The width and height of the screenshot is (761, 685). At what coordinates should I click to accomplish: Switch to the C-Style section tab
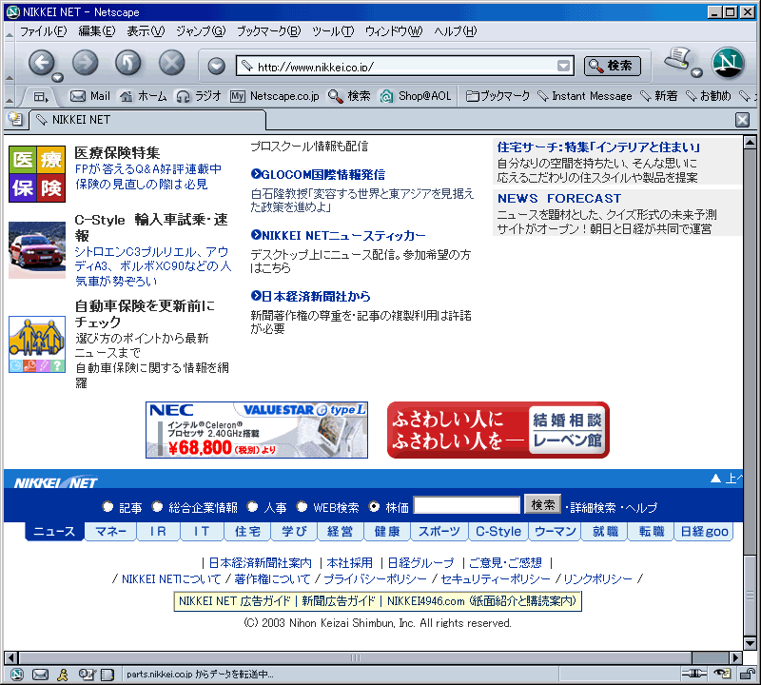(498, 531)
